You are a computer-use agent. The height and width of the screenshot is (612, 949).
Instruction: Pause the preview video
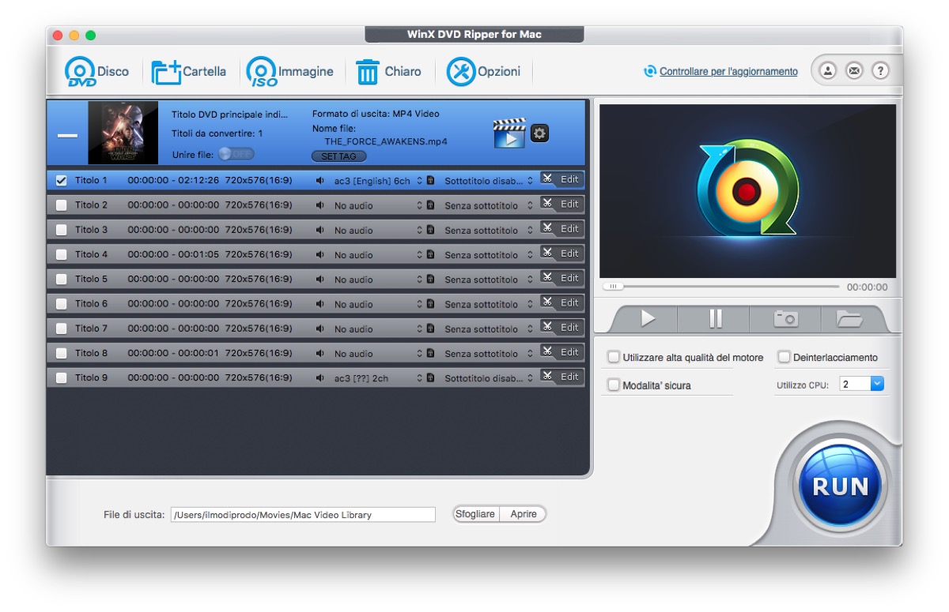(716, 318)
